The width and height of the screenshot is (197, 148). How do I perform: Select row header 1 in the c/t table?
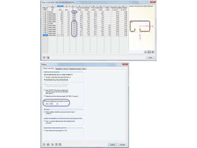coord(45,12)
